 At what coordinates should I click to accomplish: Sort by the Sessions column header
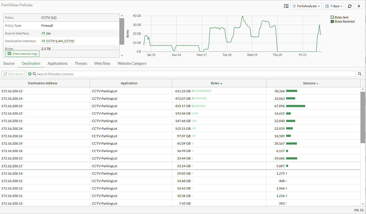pyautogui.click(x=310, y=83)
